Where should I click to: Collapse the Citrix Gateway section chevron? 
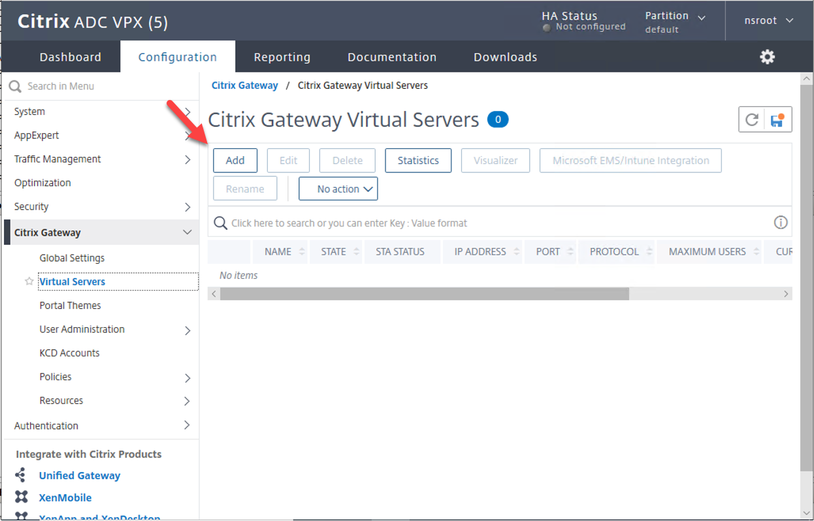tap(187, 232)
